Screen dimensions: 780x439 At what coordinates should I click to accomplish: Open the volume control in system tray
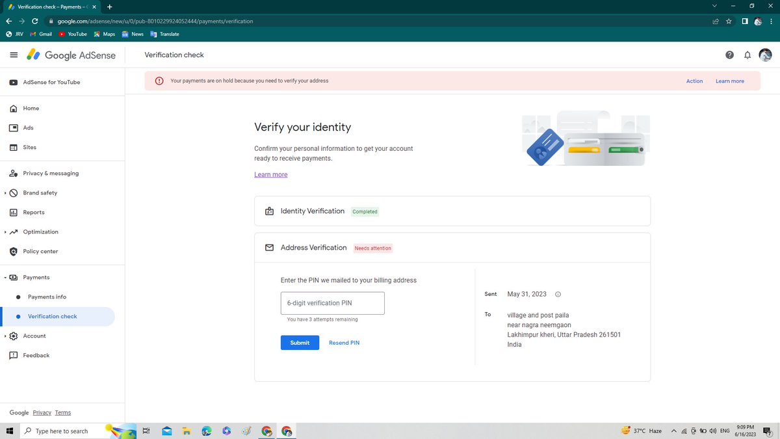(x=713, y=431)
